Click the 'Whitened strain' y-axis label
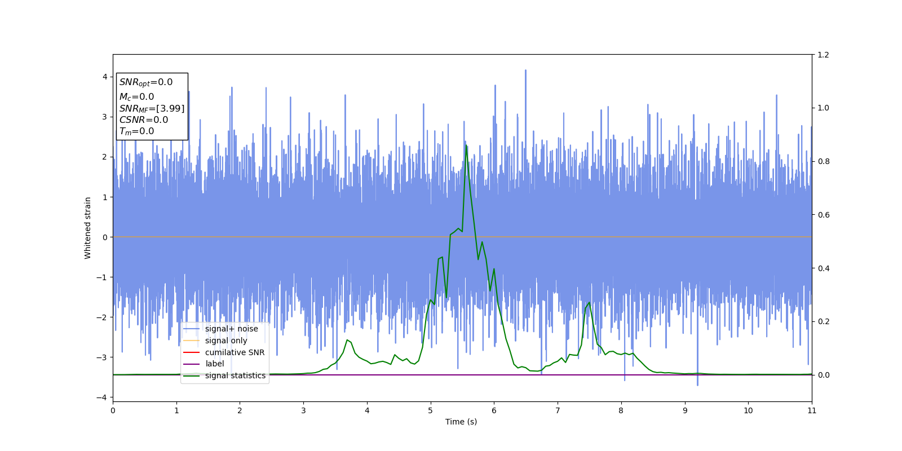 pyautogui.click(x=88, y=228)
